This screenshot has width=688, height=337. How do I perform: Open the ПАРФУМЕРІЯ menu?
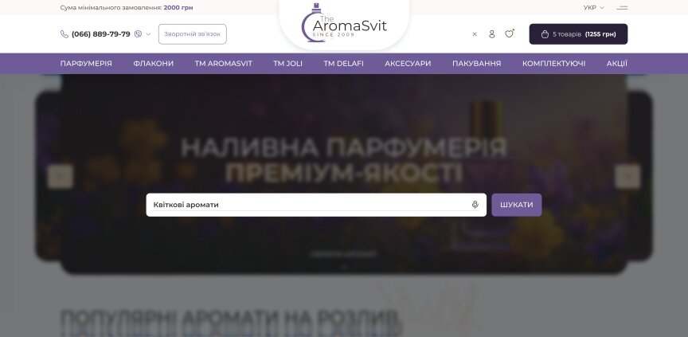coord(86,64)
